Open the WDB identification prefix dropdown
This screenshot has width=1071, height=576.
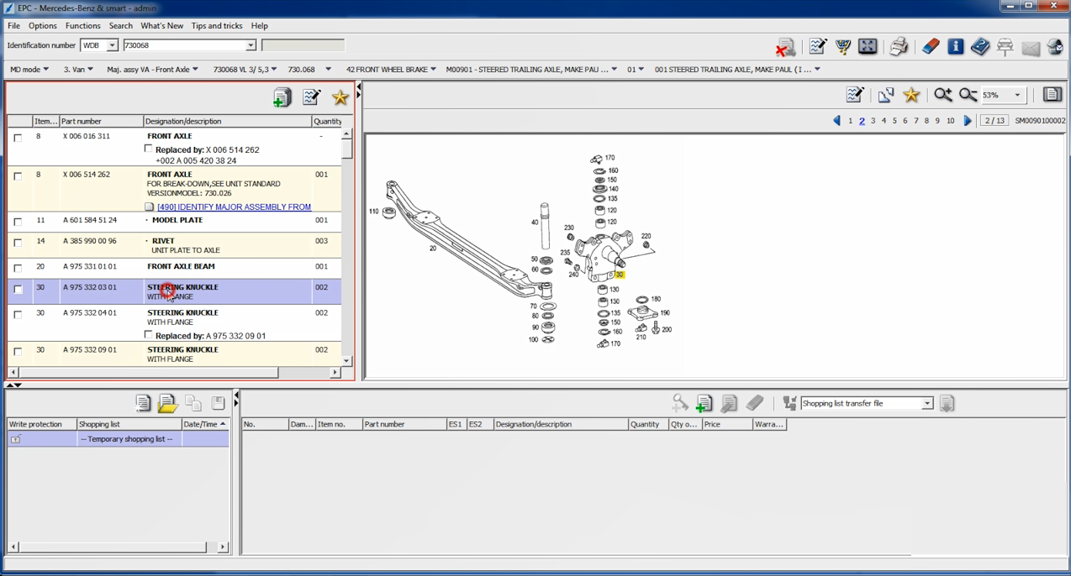click(112, 45)
